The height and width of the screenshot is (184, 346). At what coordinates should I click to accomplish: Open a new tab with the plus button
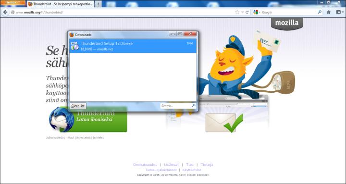[x=99, y=4]
